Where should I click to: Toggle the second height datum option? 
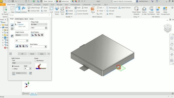click(x=20, y=46)
